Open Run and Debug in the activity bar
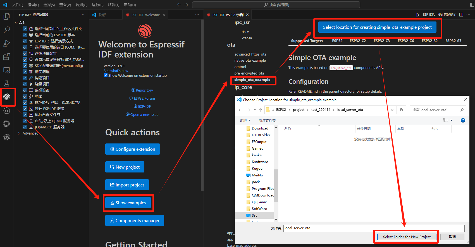Viewport: 475px width, 247px height. point(6,43)
